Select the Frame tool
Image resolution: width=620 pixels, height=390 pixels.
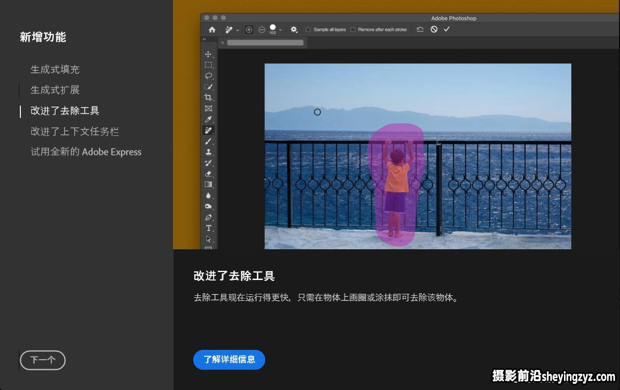(x=208, y=109)
